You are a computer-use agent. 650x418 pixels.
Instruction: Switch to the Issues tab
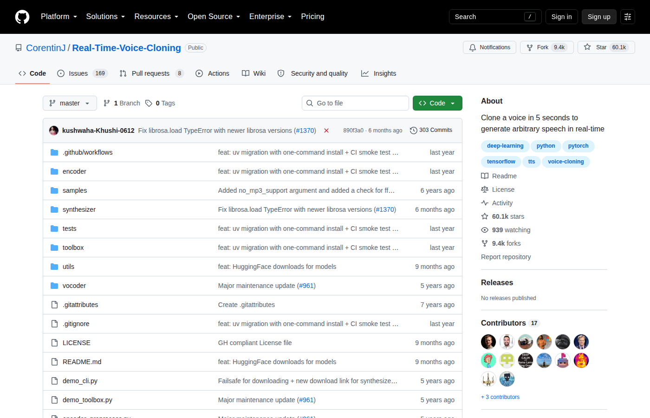tap(82, 73)
